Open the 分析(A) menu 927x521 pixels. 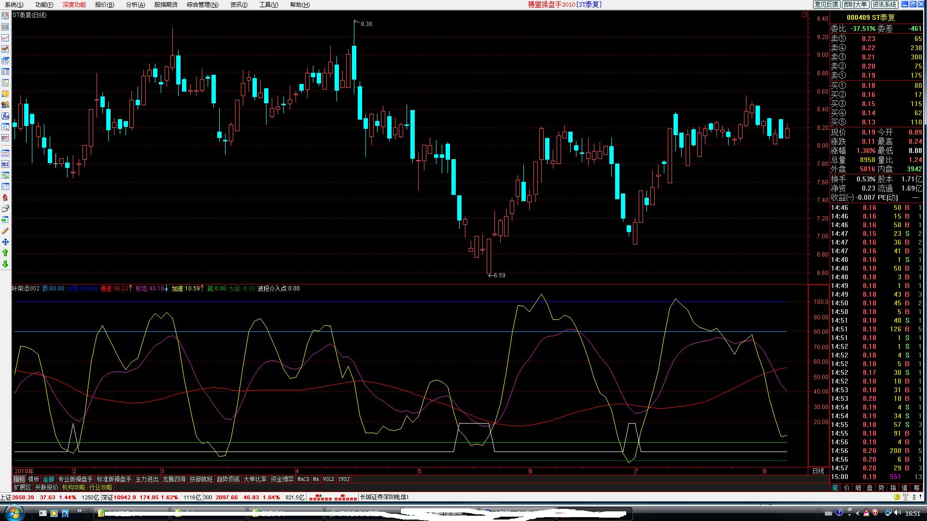tap(135, 5)
